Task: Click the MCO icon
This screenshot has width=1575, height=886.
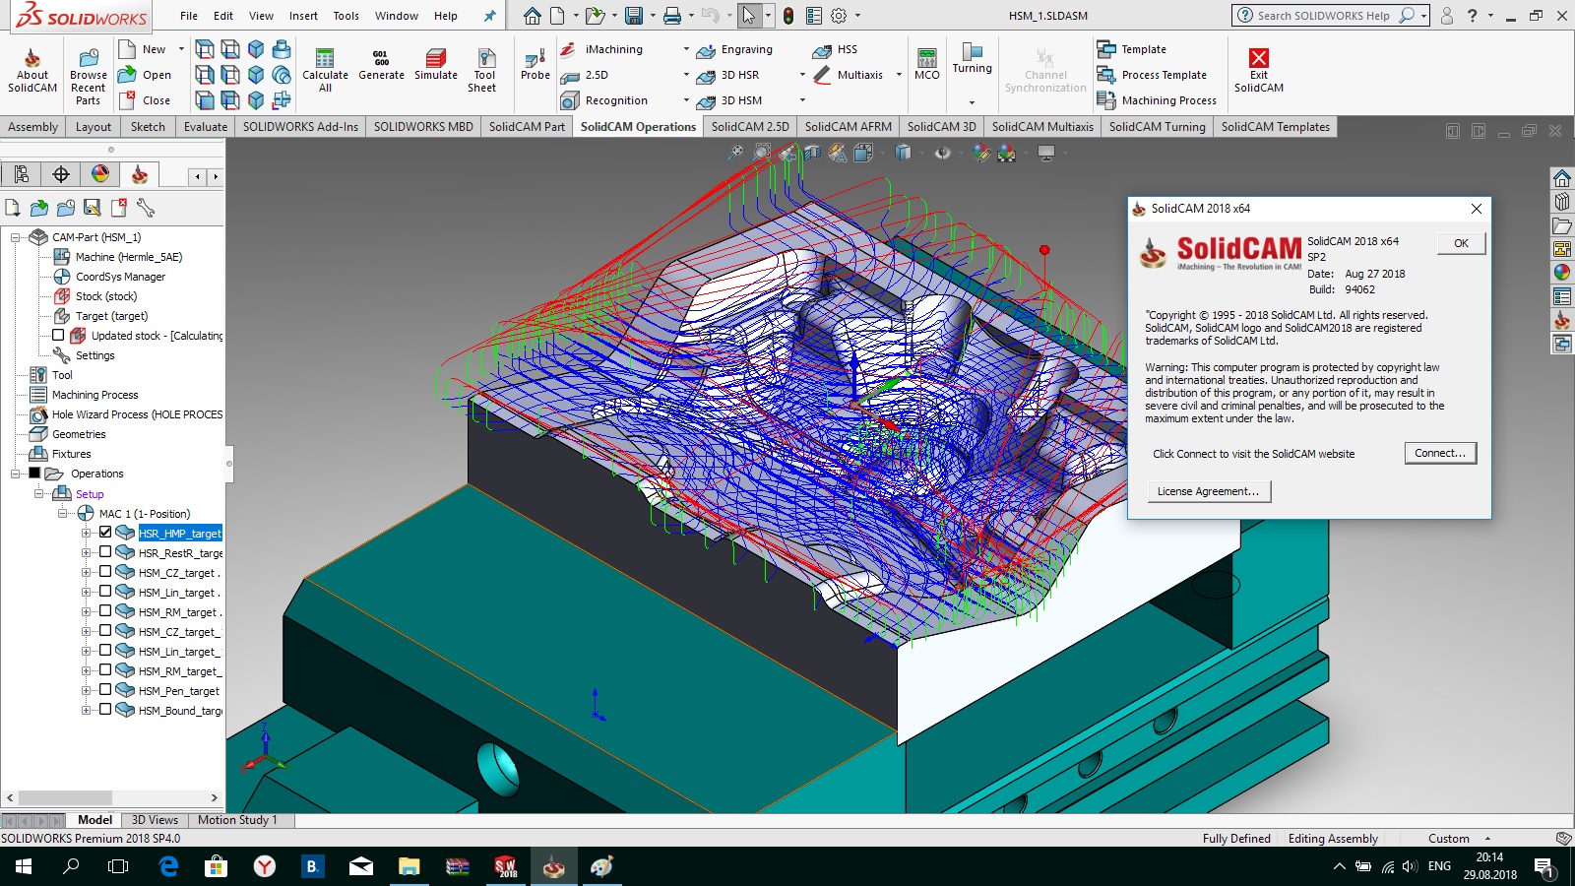Action: click(926, 65)
